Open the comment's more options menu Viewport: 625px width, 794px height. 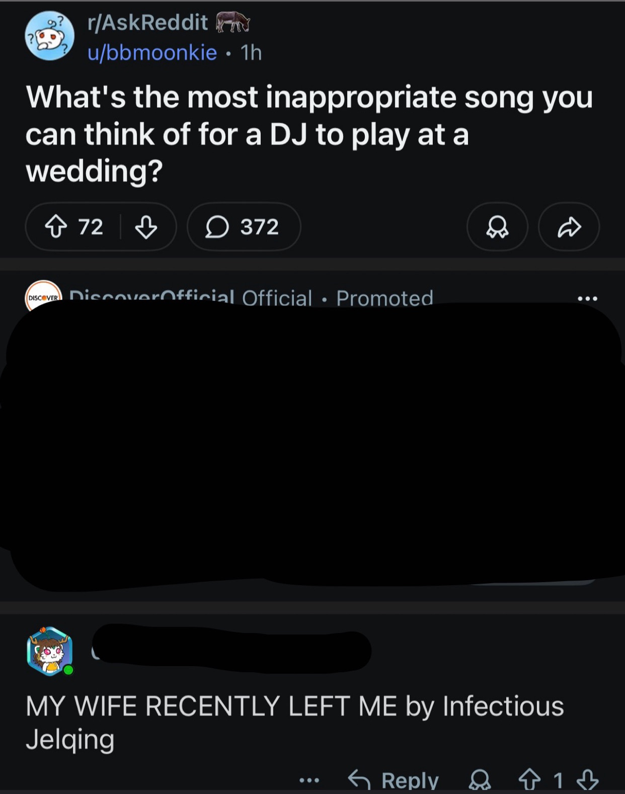[x=309, y=780]
